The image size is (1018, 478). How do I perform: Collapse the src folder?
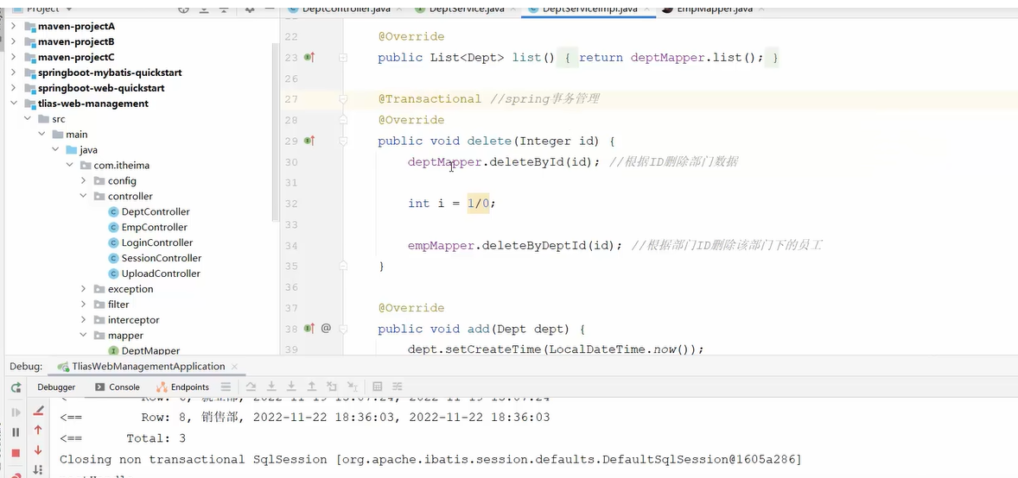coord(28,119)
